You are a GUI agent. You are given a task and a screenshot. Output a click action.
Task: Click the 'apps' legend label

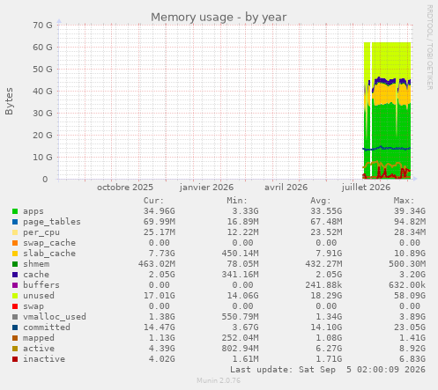33,211
